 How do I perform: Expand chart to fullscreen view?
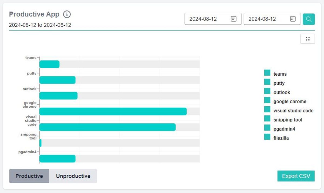(308, 39)
